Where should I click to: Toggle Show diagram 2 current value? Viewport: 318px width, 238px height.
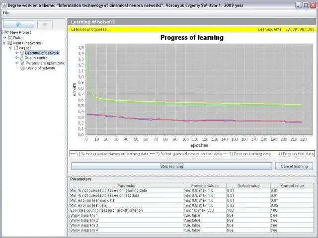291,221
